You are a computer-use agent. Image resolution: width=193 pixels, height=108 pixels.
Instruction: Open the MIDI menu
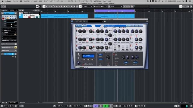click(41, 1)
